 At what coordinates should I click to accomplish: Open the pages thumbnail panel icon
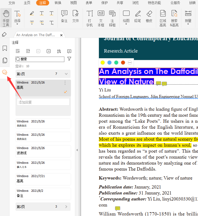pos(5,60)
